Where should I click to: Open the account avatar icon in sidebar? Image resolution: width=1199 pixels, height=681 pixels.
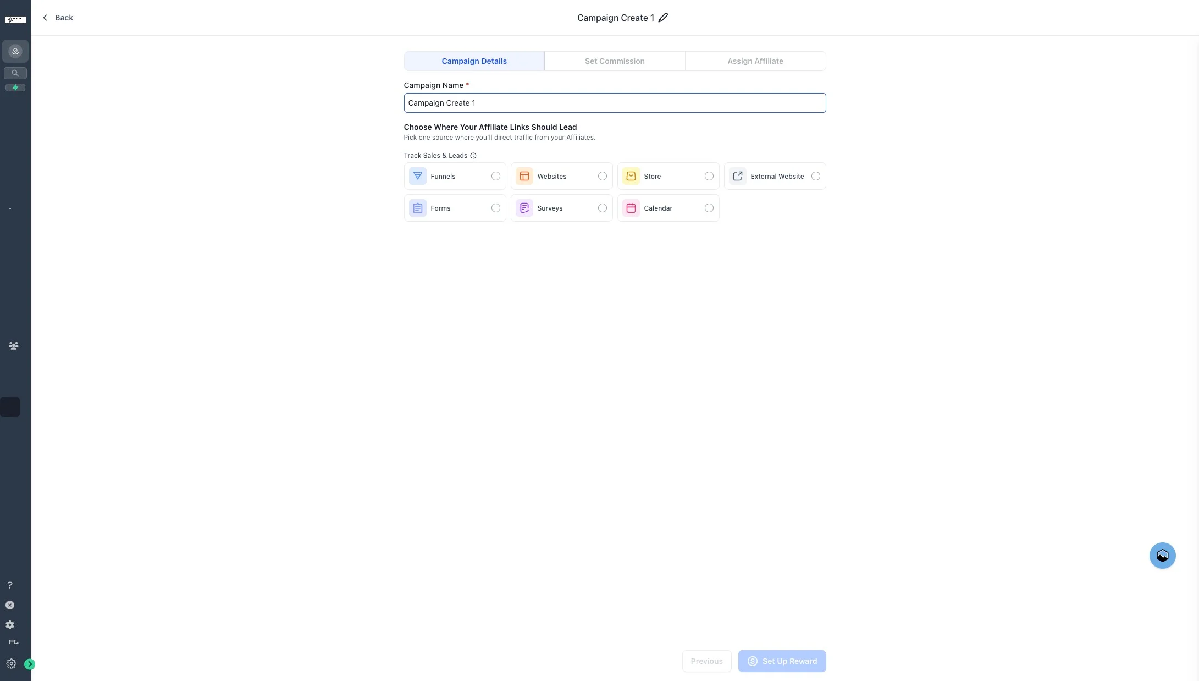click(x=15, y=51)
